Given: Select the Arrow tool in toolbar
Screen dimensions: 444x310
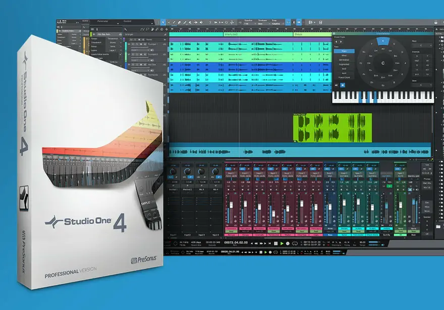Looking at the screenshot, I should coord(163,22).
